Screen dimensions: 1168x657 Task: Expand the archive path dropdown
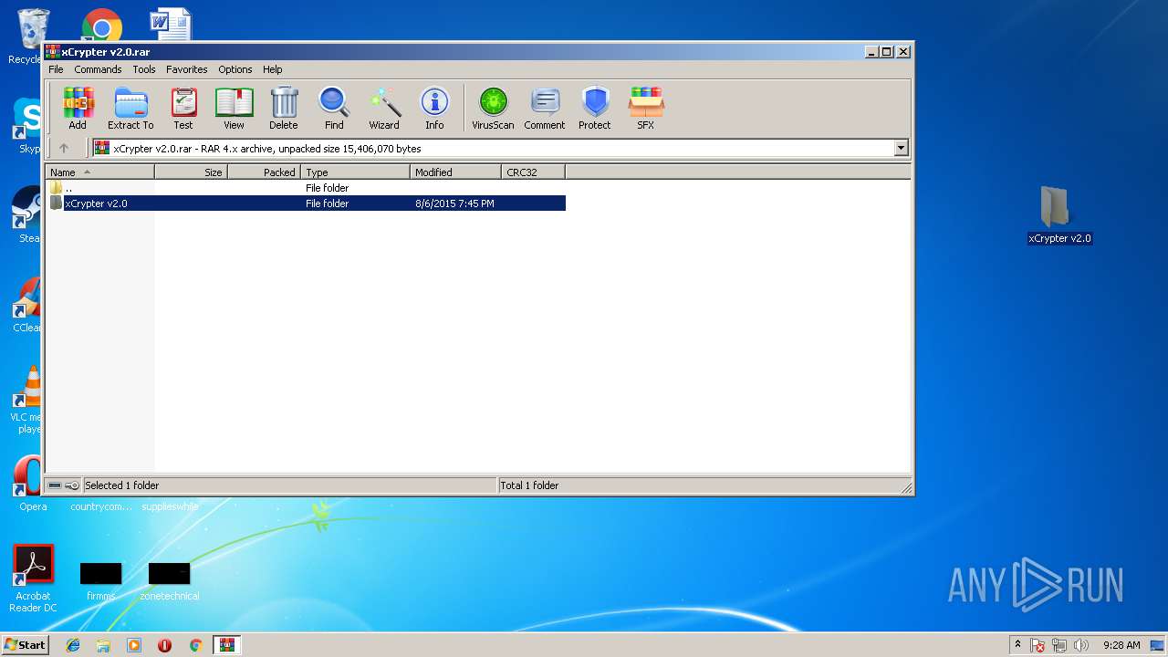click(x=901, y=148)
